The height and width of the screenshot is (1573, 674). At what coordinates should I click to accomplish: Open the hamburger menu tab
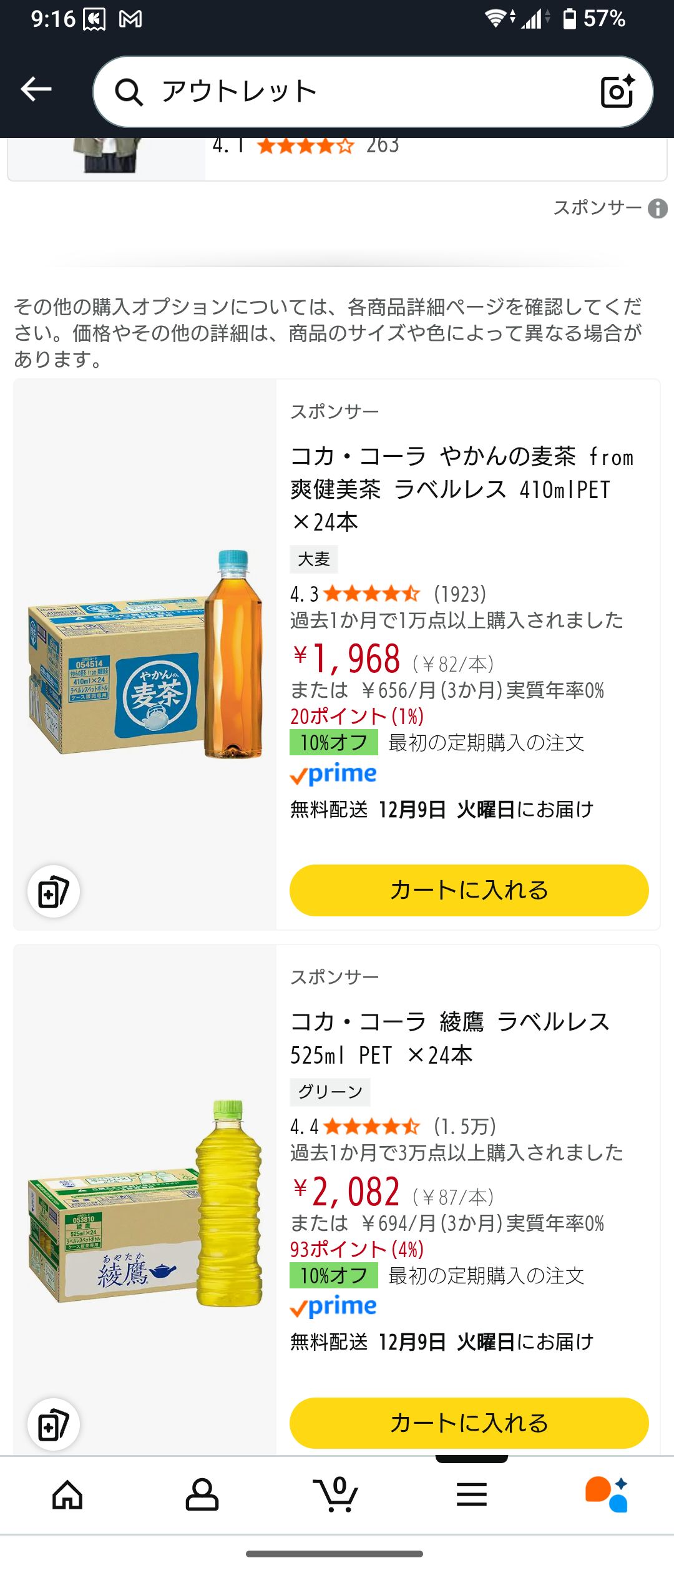click(x=472, y=1494)
